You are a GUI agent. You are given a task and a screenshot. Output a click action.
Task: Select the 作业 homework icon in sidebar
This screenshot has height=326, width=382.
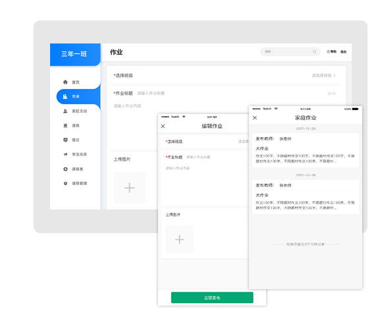click(x=65, y=97)
